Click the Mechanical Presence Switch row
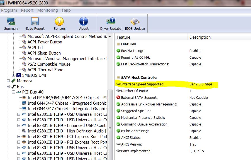Image resolution: width=251 pixels, height=160 pixels. pyautogui.click(x=182, y=117)
